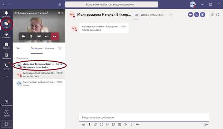Open the Calls section in sidebar
The width and height of the screenshot is (223, 129).
click(x=6, y=66)
